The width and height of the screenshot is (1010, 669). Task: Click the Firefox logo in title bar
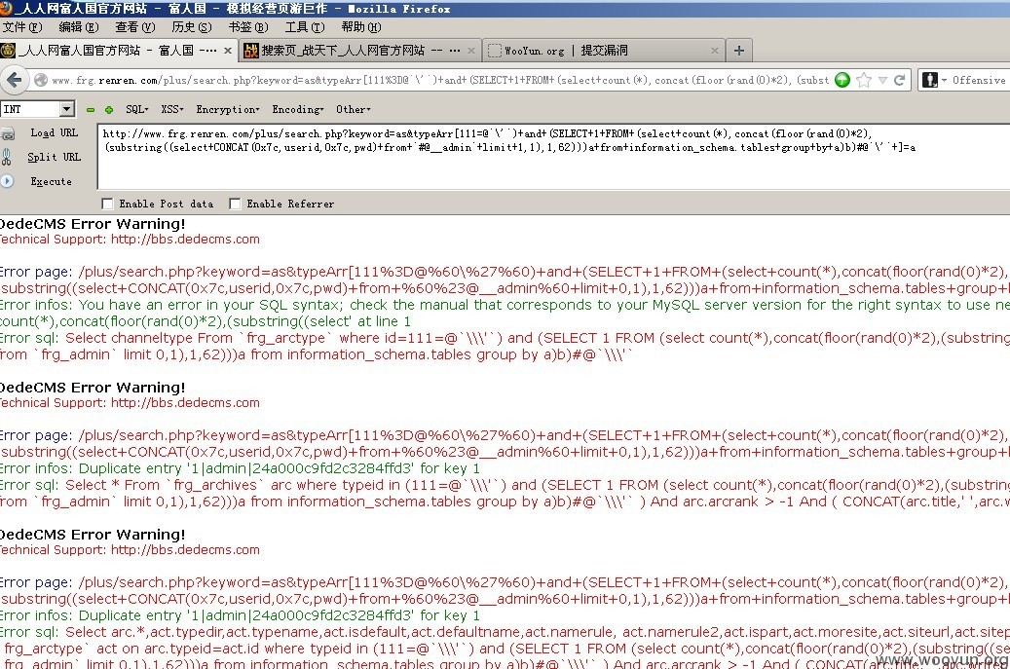(x=6, y=9)
